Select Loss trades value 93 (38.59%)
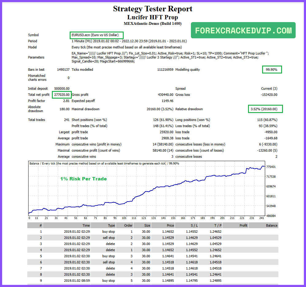The image size is (306, 287). 268,126
